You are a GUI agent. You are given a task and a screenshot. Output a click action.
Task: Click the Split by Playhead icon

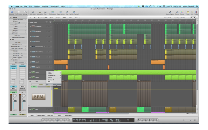tap(74, 12)
